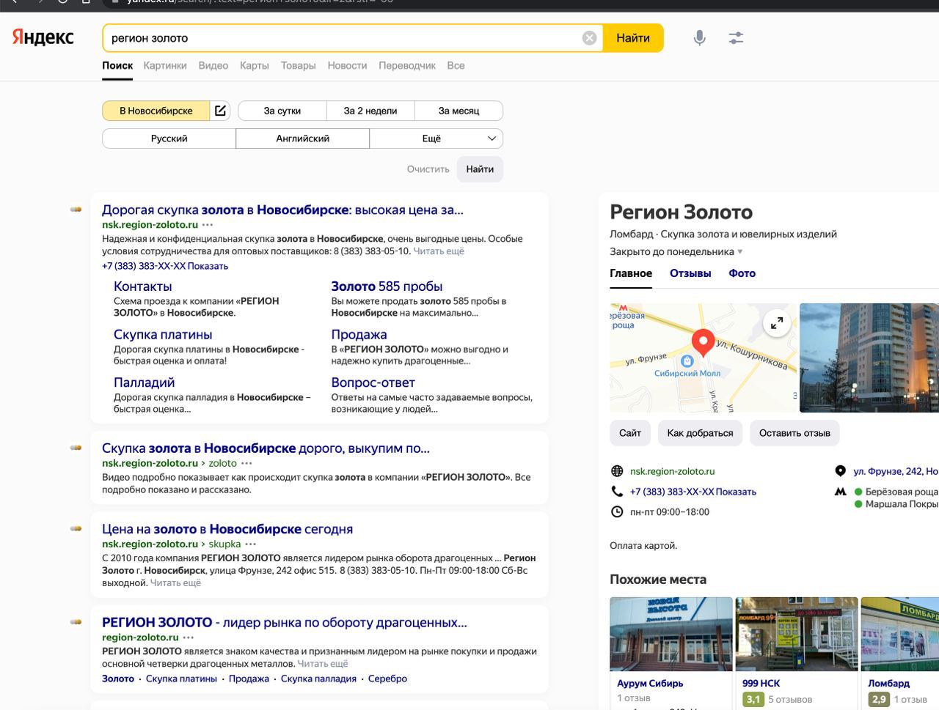Click the yellow Найти search button
The width and height of the screenshot is (939, 710).
[x=633, y=38]
